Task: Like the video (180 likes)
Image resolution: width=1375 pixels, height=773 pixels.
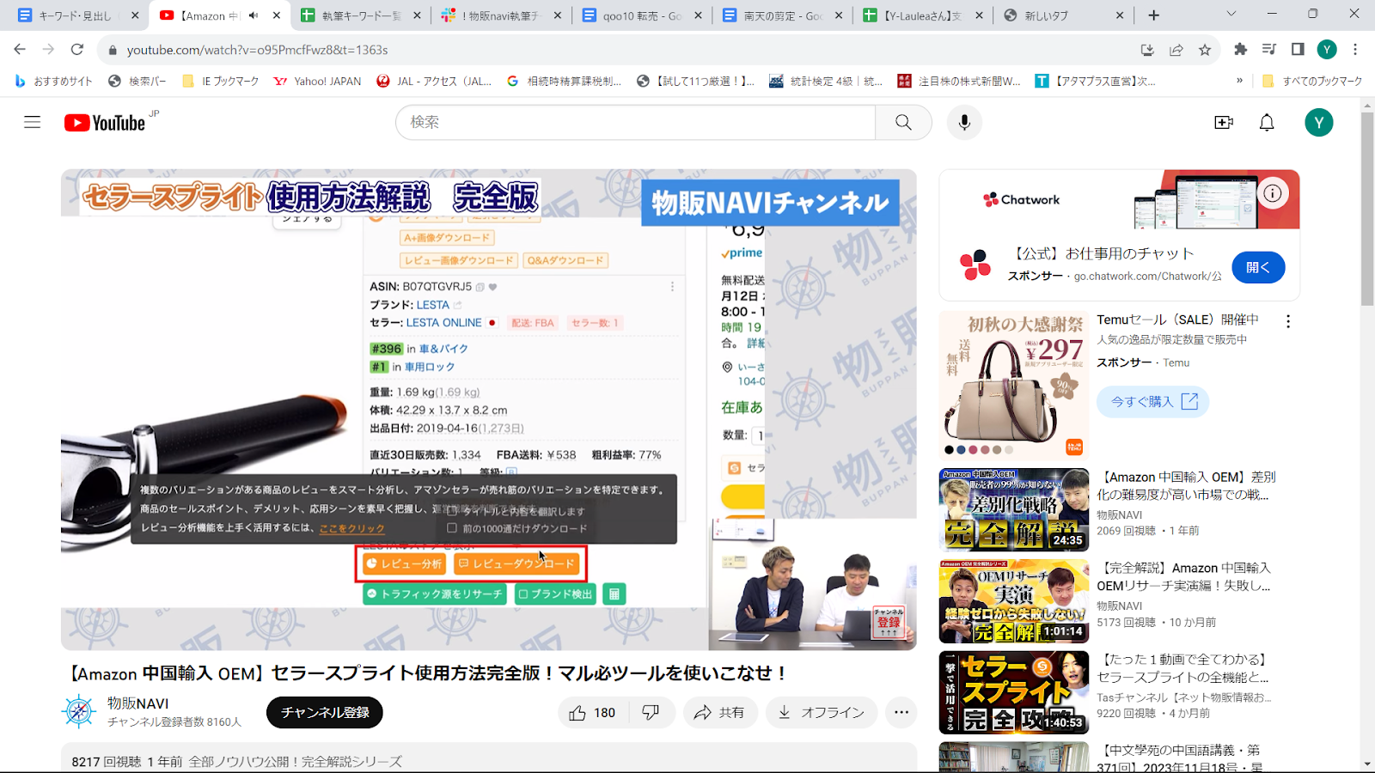Action: pyautogui.click(x=592, y=712)
